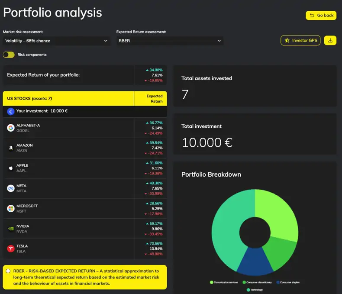Image resolution: width=342 pixels, height=294 pixels.
Task: Click the Apple logo icon
Action: [x=11, y=168]
